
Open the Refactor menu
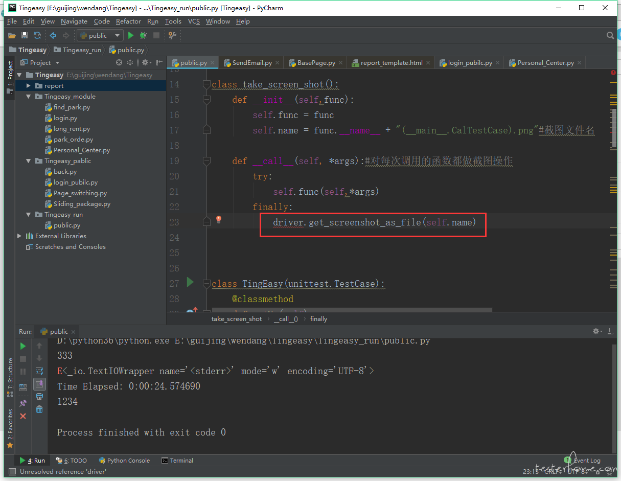(x=128, y=21)
